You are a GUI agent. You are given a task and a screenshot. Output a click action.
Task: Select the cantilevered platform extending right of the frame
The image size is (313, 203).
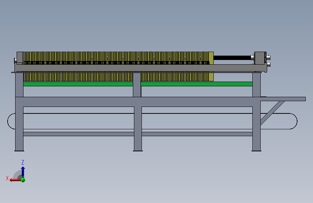tap(283, 99)
